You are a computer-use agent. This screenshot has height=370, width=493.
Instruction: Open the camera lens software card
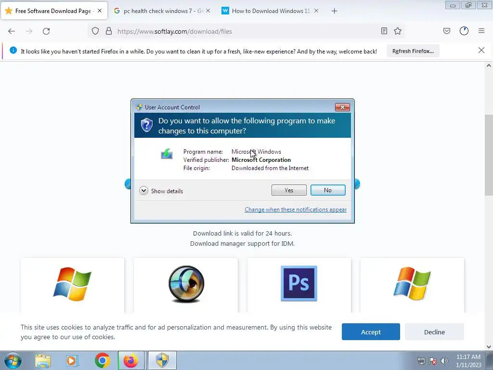coord(186,285)
